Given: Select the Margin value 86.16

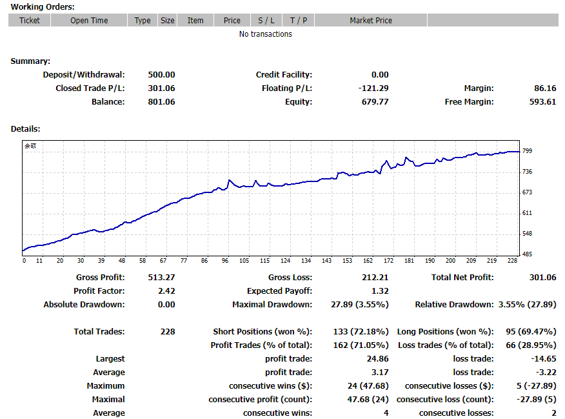Looking at the screenshot, I should (545, 88).
